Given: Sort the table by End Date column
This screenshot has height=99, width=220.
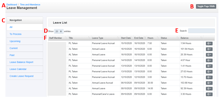Looking at the screenshot, I should 140,38.
